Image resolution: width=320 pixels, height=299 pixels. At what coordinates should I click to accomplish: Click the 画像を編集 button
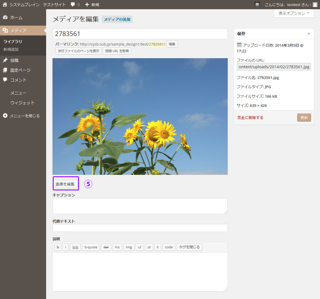click(65, 184)
